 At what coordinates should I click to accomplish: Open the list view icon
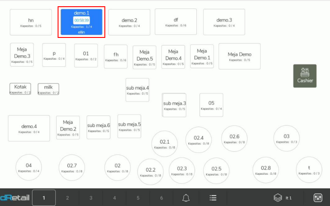(x=213, y=198)
